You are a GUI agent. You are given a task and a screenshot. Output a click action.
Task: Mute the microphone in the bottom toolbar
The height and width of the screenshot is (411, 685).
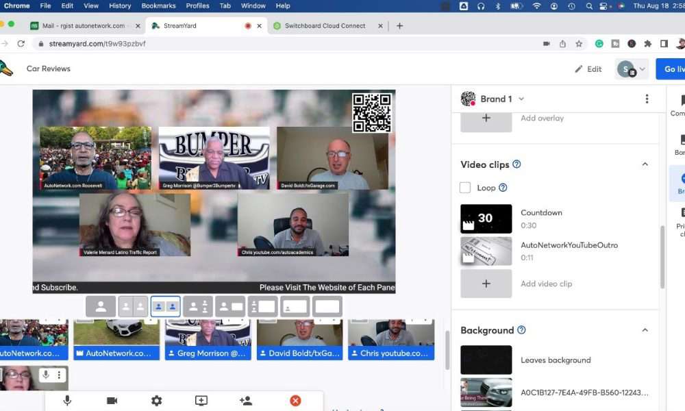click(x=67, y=401)
